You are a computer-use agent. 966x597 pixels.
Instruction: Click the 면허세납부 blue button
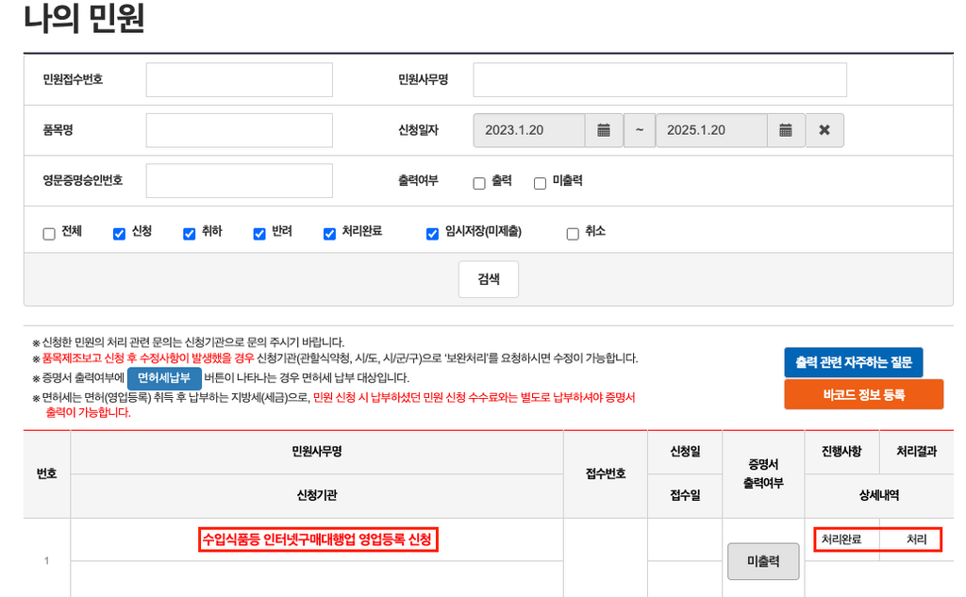[164, 377]
